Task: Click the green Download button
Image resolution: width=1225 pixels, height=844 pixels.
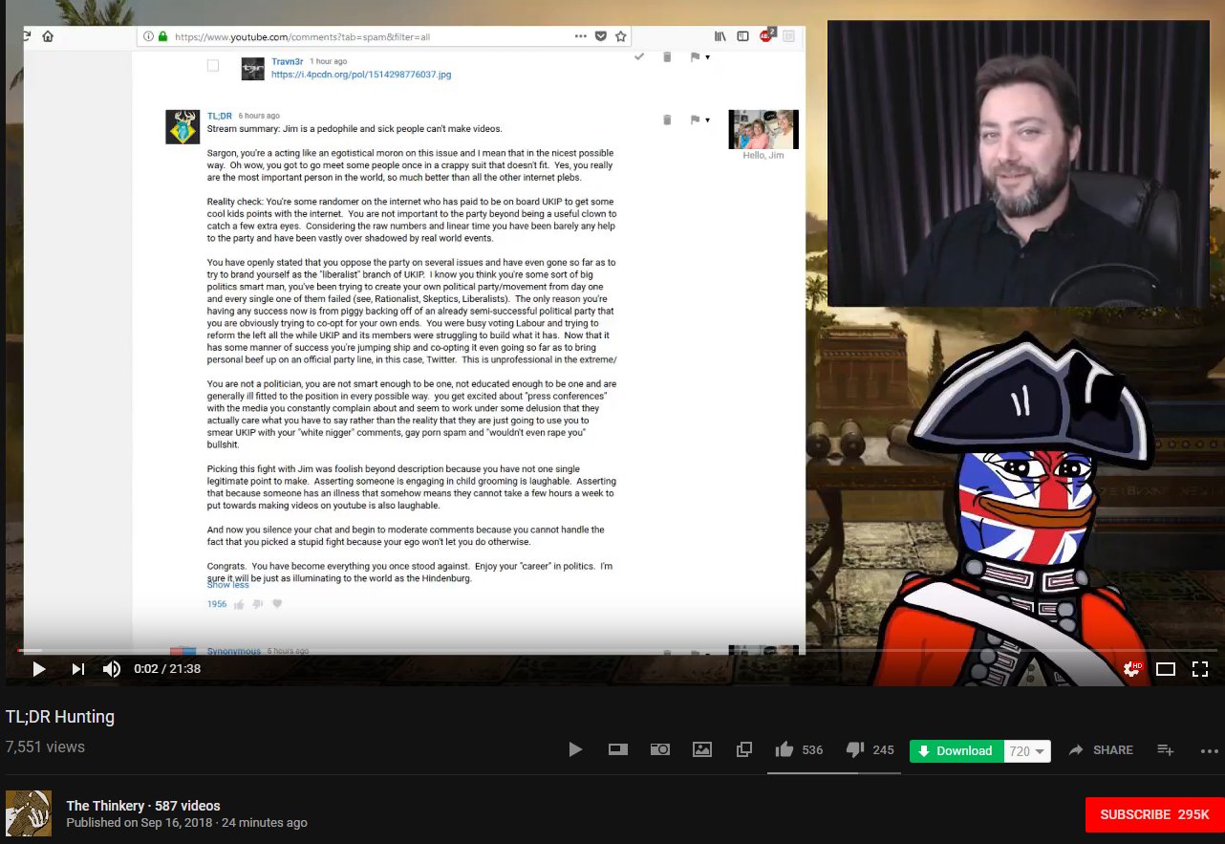Action: point(956,750)
